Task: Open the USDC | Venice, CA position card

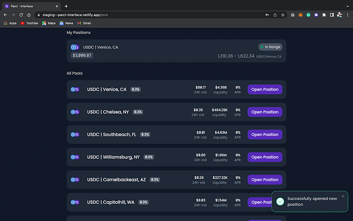Action: 177,51
